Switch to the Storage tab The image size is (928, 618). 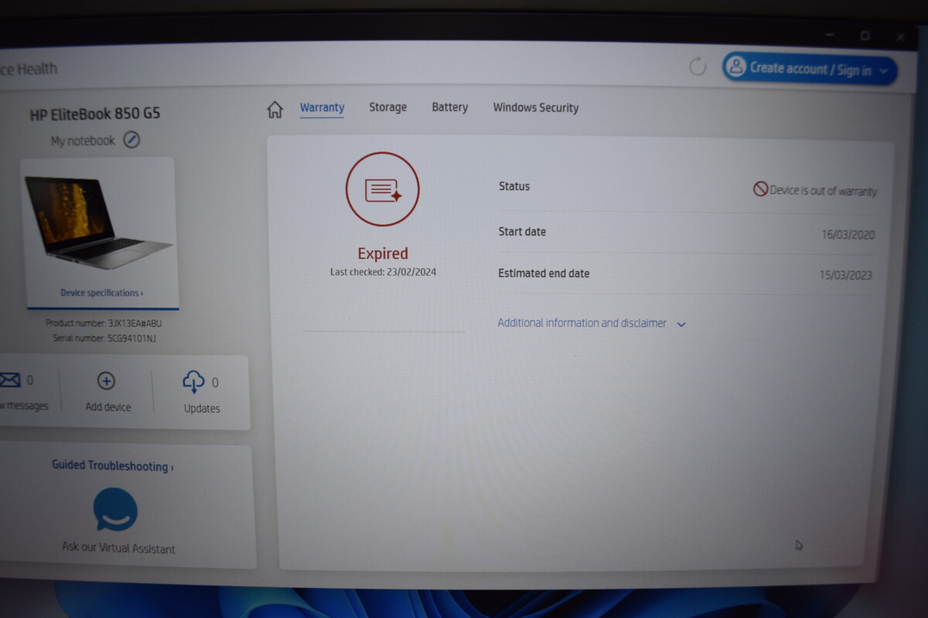pos(387,107)
